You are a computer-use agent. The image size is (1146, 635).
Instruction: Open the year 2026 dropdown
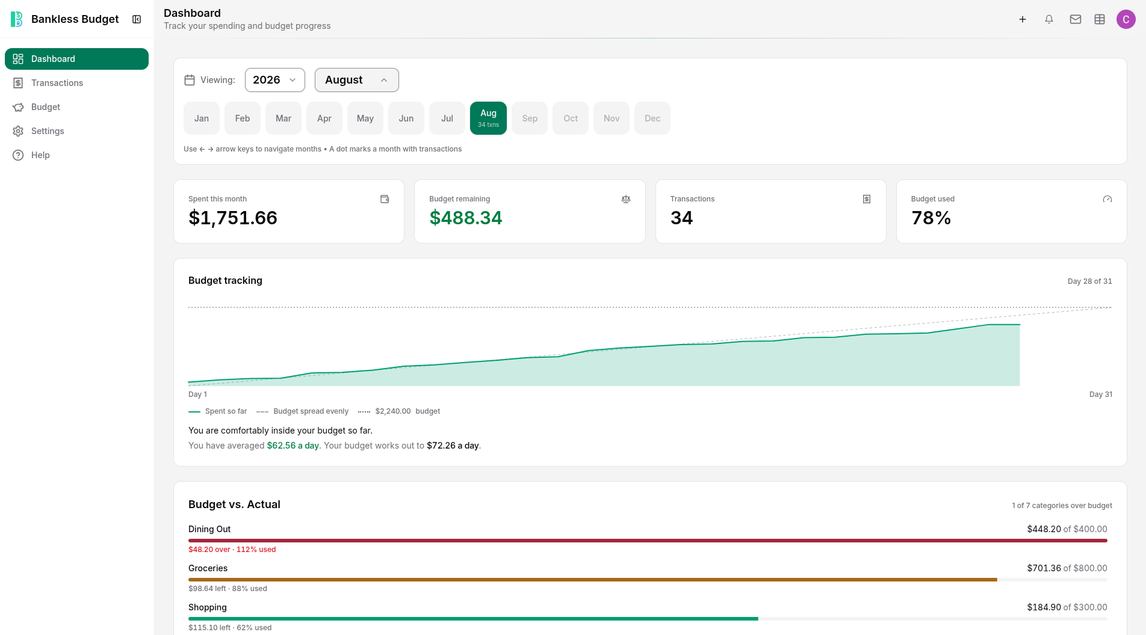tap(275, 80)
